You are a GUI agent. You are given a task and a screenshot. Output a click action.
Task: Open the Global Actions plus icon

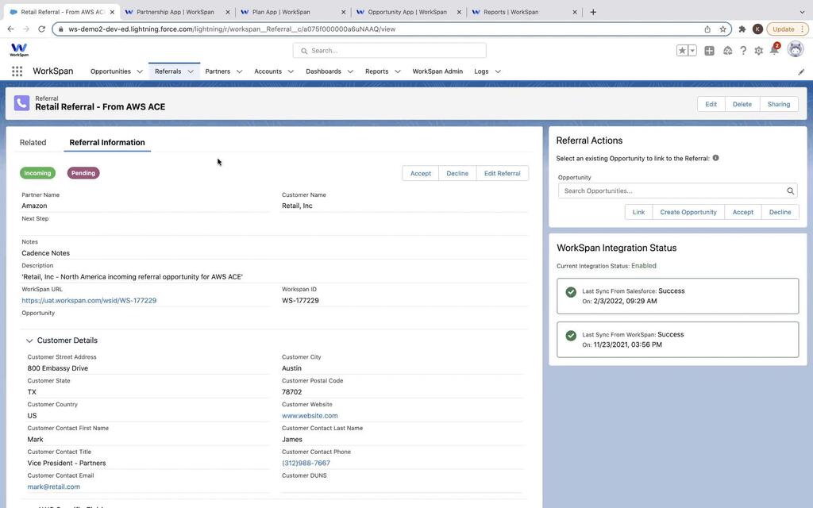tap(709, 50)
